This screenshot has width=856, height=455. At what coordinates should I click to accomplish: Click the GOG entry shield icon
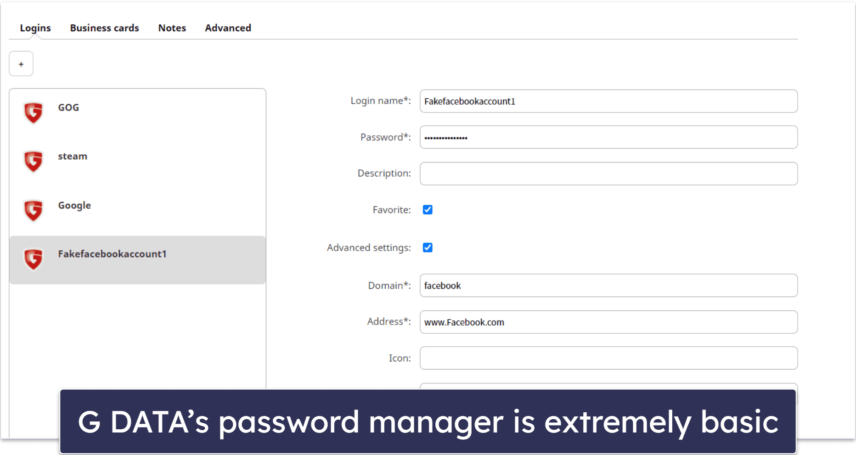coord(33,112)
